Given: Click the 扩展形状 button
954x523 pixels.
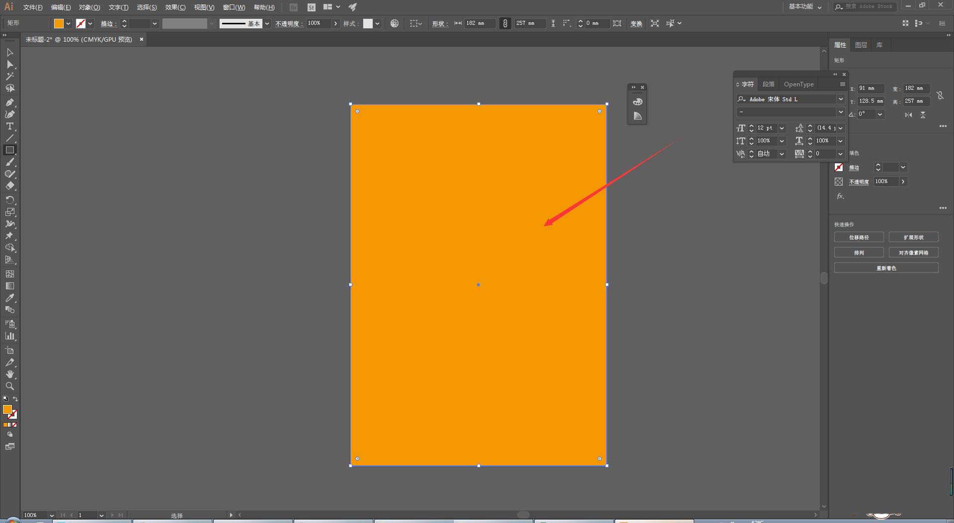Looking at the screenshot, I should click(x=913, y=237).
